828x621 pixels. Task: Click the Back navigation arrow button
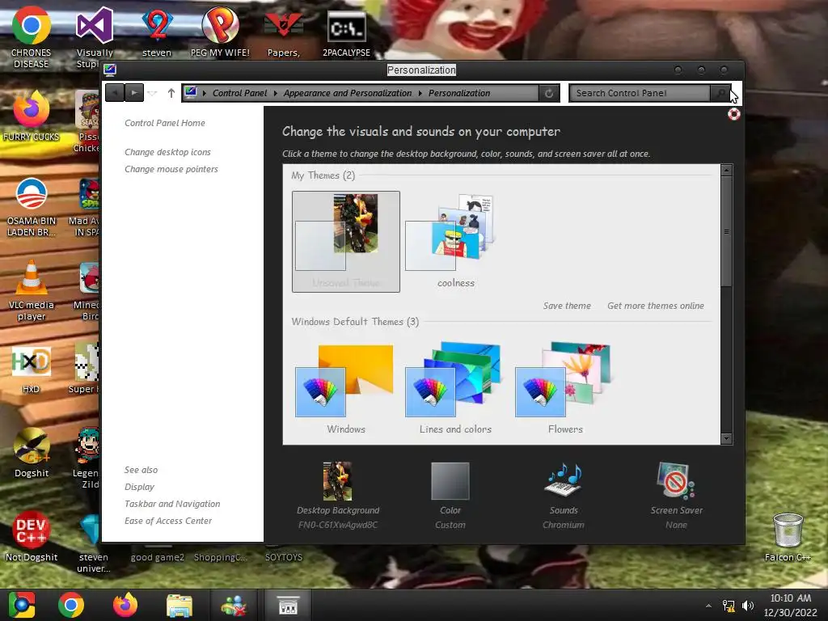115,93
